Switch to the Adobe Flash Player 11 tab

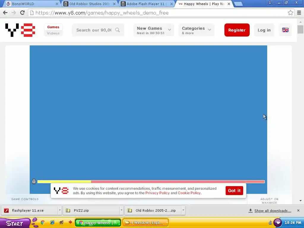coord(147,4)
